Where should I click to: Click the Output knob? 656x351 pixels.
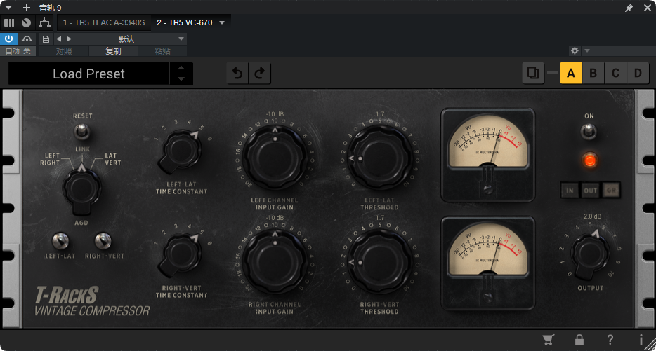590,254
